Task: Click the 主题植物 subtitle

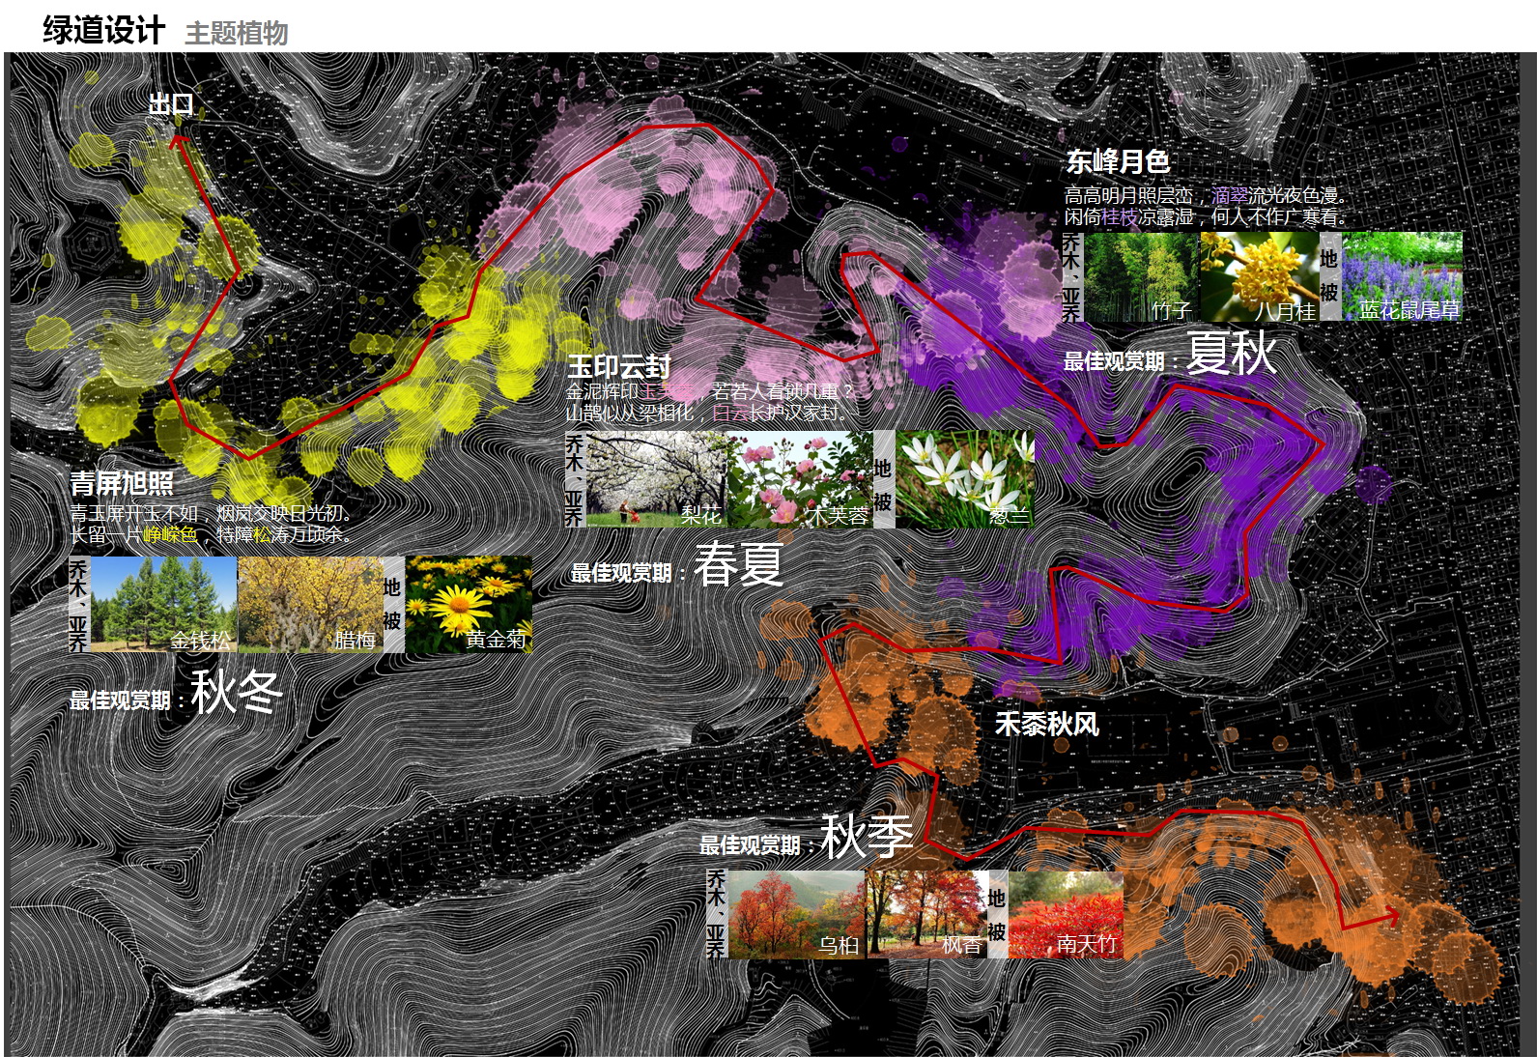Action: click(x=237, y=33)
